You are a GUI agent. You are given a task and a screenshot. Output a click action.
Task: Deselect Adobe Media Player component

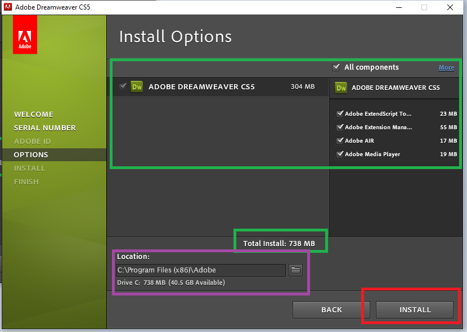click(x=340, y=154)
